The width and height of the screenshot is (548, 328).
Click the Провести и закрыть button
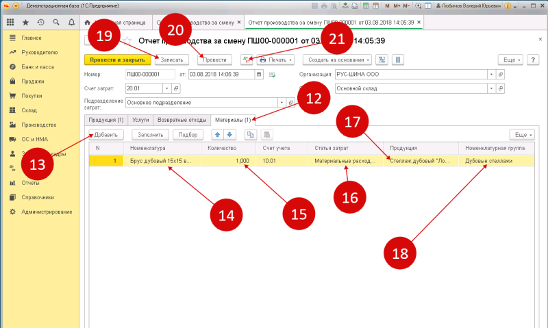pos(117,60)
